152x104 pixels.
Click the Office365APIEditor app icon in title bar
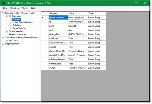click(x=3, y=3)
